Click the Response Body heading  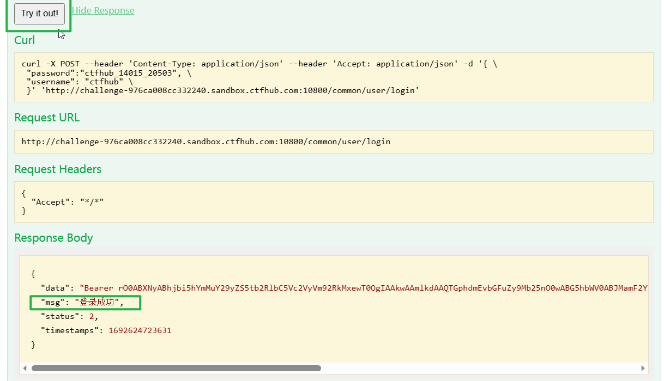coord(53,238)
